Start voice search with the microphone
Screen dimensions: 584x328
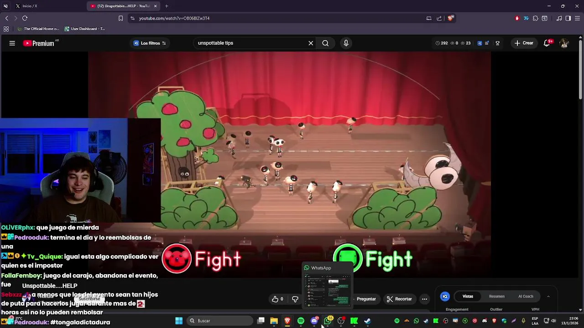[346, 43]
